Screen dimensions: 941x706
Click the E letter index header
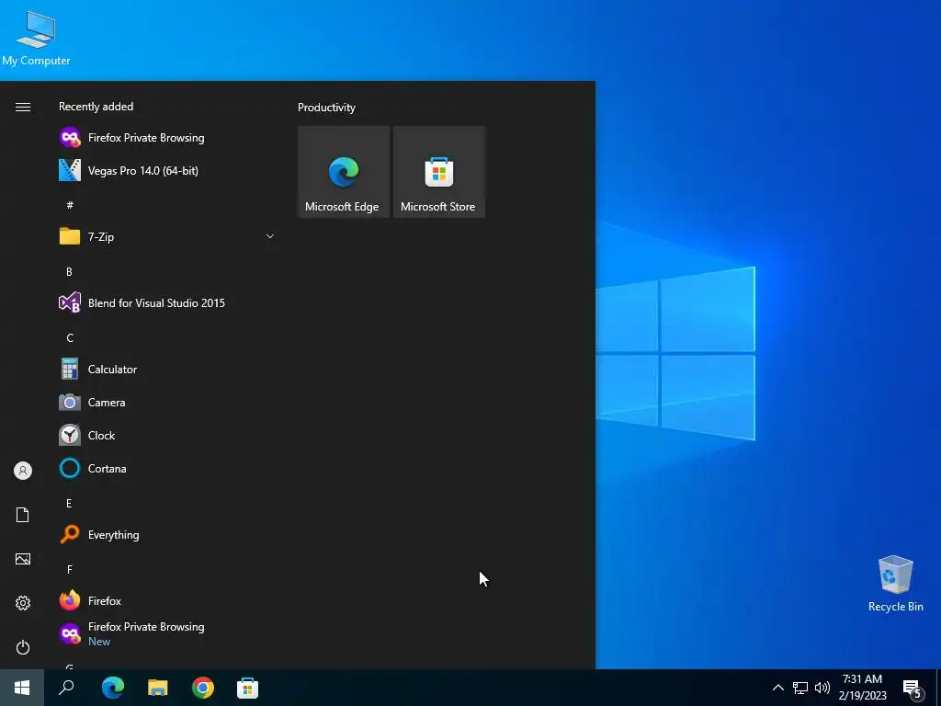69,503
